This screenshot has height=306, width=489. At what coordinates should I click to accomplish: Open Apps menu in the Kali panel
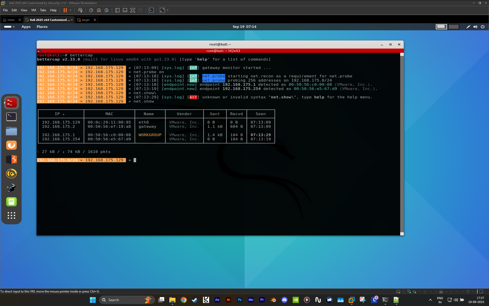click(x=26, y=27)
